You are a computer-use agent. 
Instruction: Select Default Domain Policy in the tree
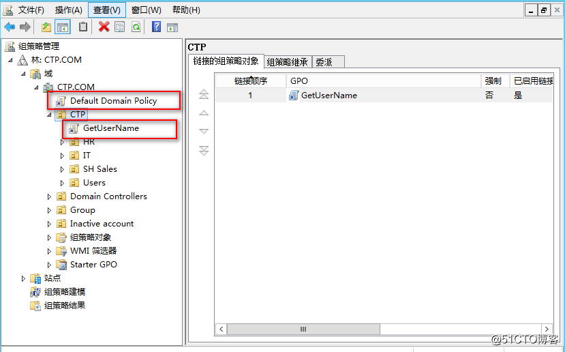click(x=114, y=101)
